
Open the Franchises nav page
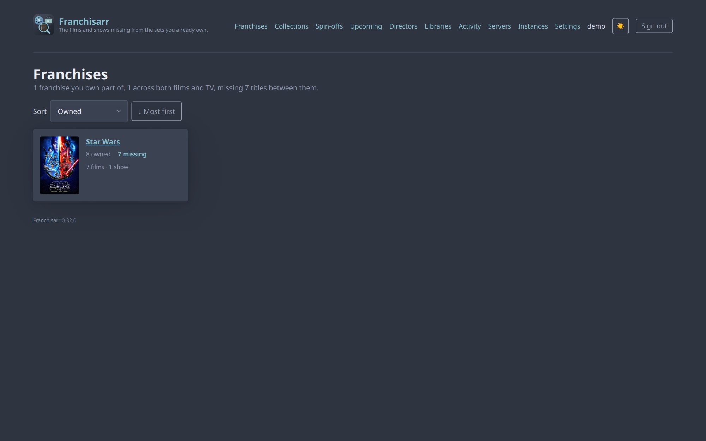point(251,26)
